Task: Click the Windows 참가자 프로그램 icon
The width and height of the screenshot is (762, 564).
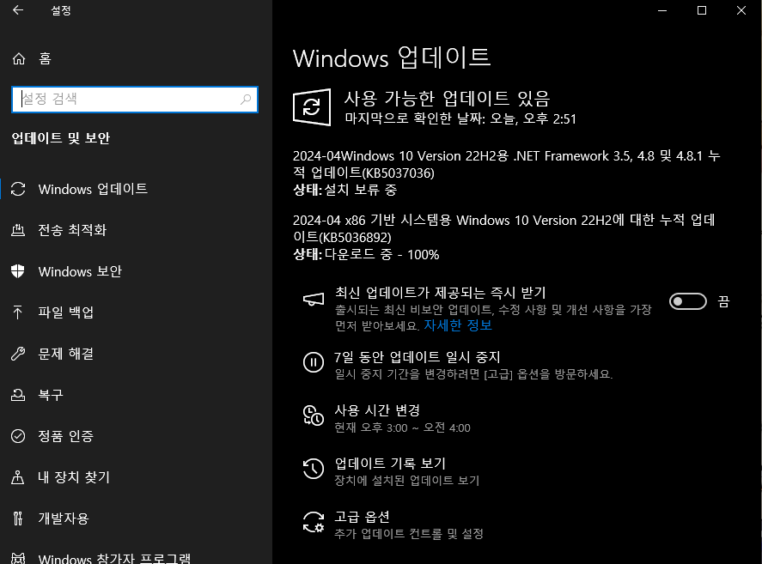Action: click(18, 559)
